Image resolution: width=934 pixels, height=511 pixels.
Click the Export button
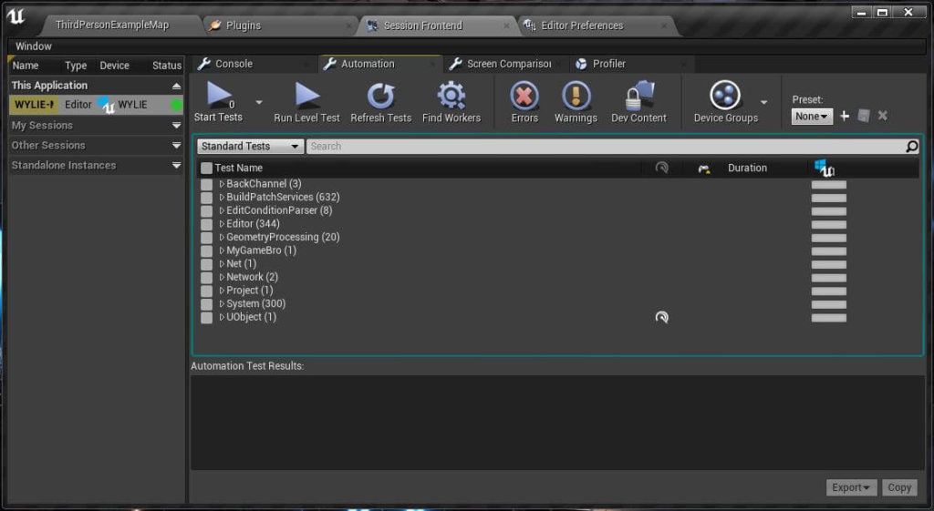pos(851,488)
